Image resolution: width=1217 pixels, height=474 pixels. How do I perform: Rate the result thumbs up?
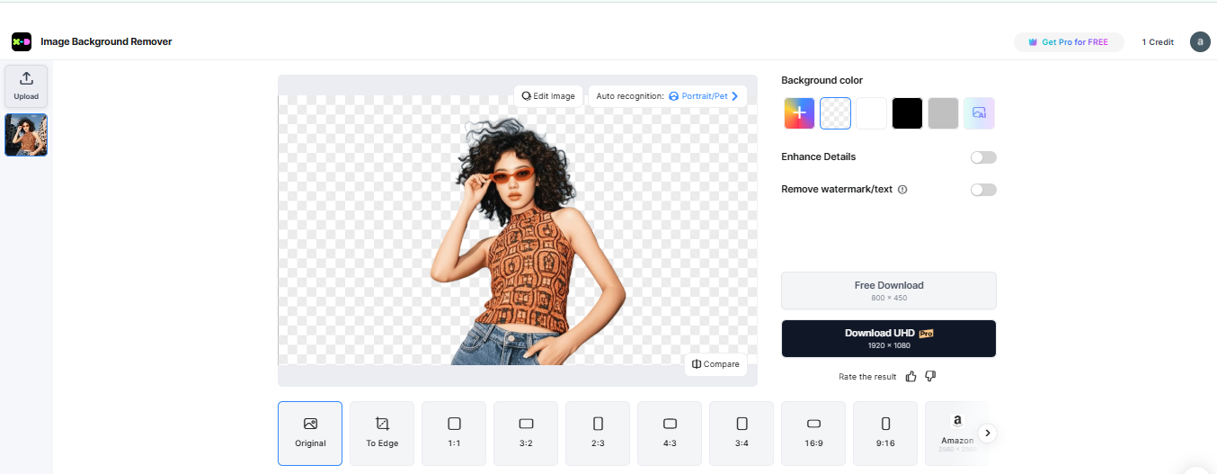pyautogui.click(x=911, y=376)
